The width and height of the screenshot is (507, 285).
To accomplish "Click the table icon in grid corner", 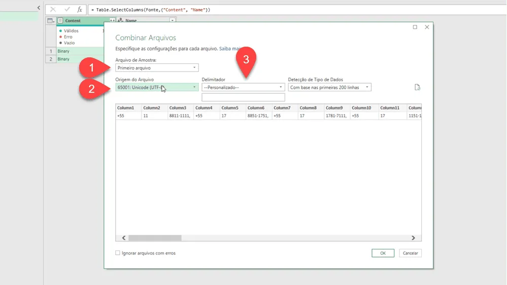I will [50, 21].
